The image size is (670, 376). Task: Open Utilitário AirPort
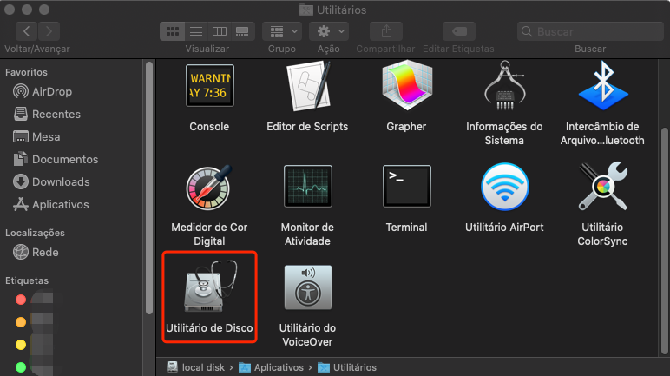click(x=504, y=187)
